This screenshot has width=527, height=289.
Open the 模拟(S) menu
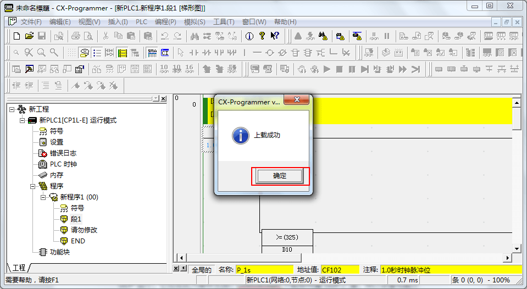pos(195,22)
